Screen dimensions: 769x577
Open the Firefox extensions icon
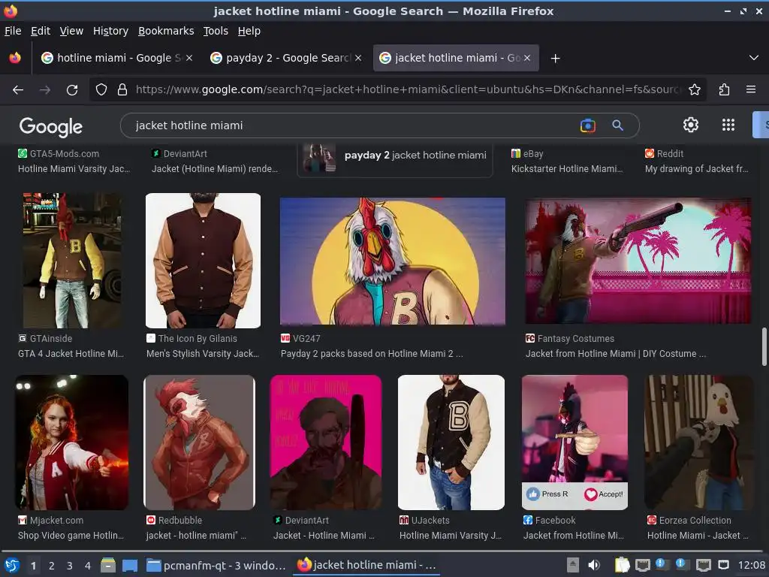[724, 90]
